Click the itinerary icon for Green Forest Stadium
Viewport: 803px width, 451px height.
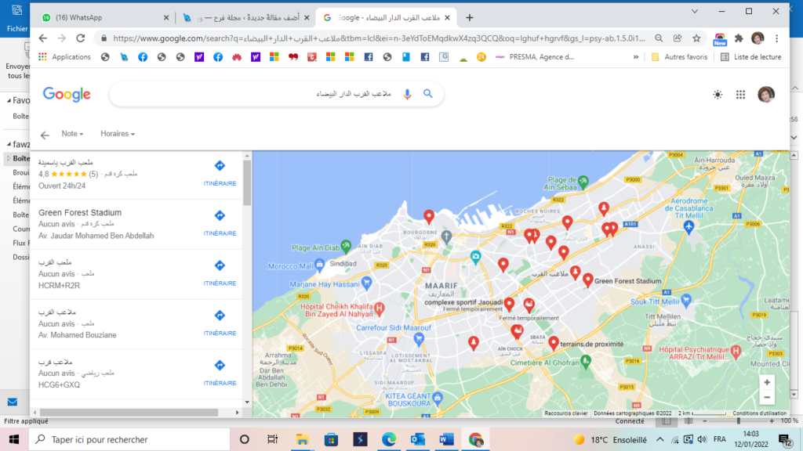pos(220,215)
